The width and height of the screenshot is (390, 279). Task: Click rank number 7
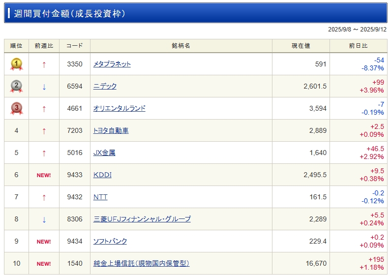click(x=16, y=197)
